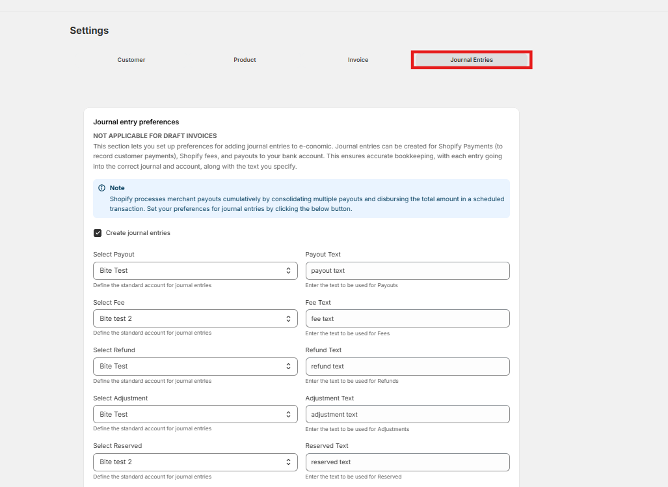Click the Select Fee field label
Viewport: 668px width, 487px height.
click(x=109, y=302)
